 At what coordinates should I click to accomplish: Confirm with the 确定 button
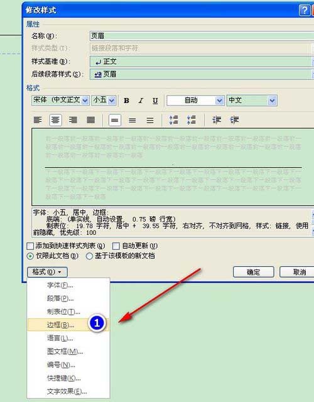tap(254, 272)
